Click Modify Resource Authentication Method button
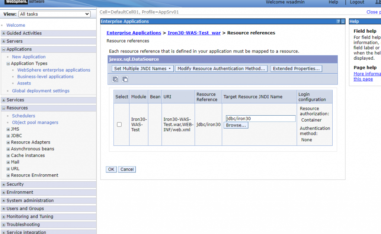Screen dimensions: 381x234 (221, 69)
